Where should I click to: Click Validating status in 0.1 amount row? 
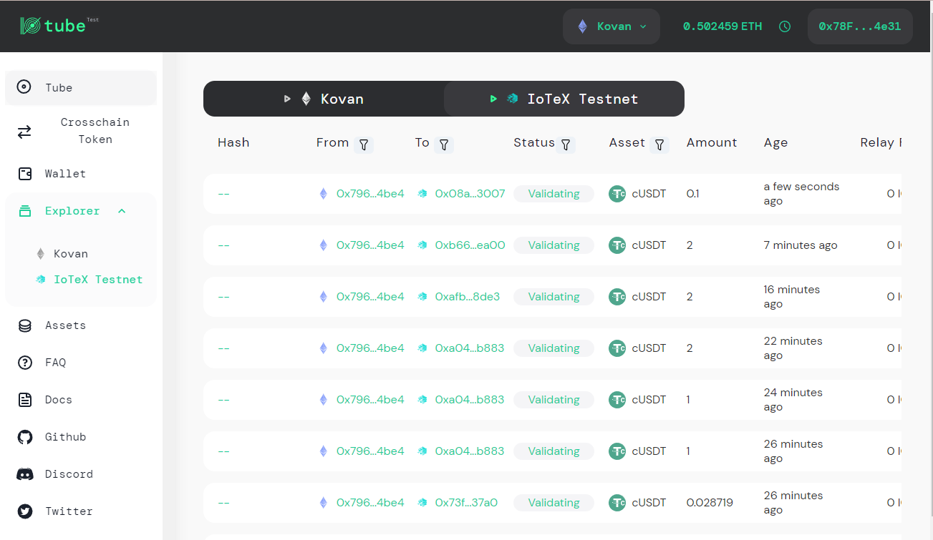click(553, 194)
